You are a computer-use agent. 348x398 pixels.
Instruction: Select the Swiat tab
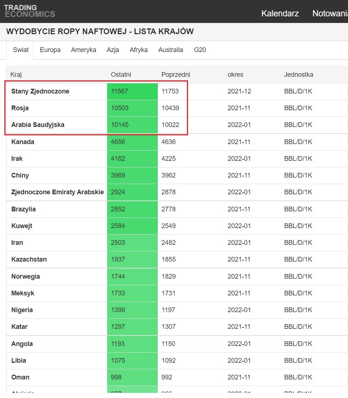point(21,50)
